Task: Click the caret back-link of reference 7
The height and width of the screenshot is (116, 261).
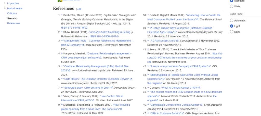Action: [x=62, y=88]
